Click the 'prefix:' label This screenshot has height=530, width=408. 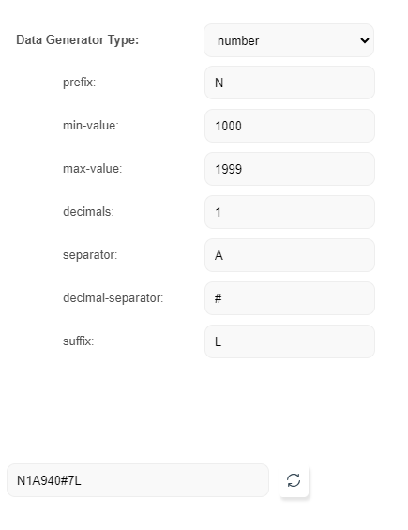click(x=80, y=83)
